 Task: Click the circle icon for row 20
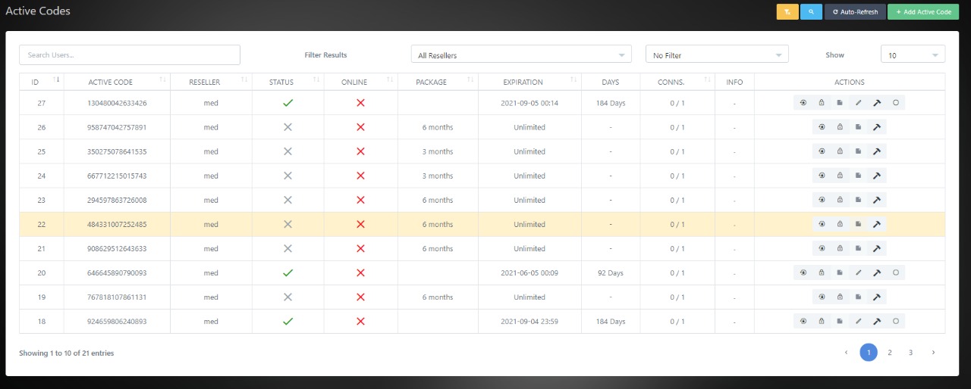tap(896, 272)
